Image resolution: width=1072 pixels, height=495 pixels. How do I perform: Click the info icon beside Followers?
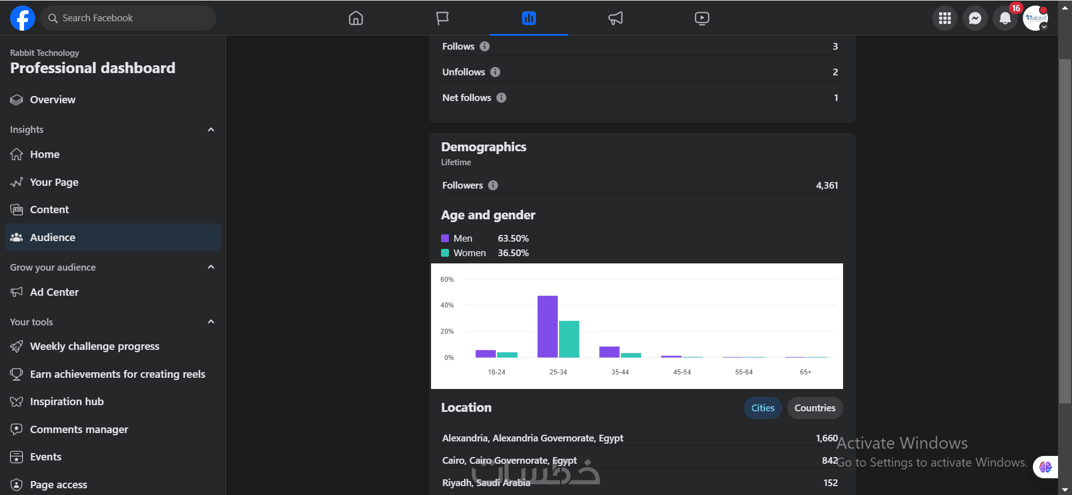click(x=493, y=185)
